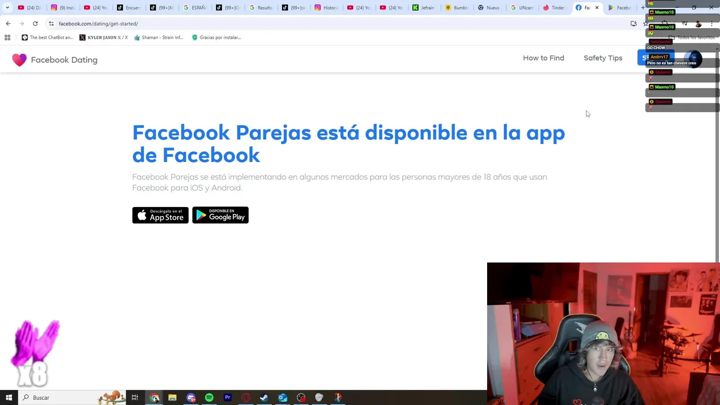Open File Explorer from the taskbar
The width and height of the screenshot is (720, 405).
(x=173, y=398)
